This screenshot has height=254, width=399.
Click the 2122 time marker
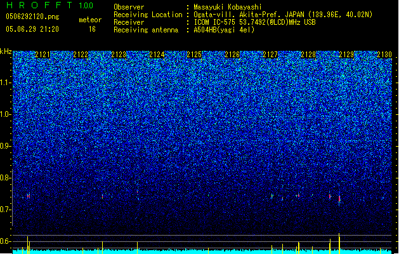[81, 55]
